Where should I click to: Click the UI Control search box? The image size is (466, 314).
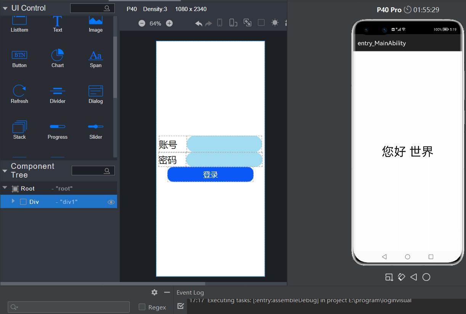(92, 8)
